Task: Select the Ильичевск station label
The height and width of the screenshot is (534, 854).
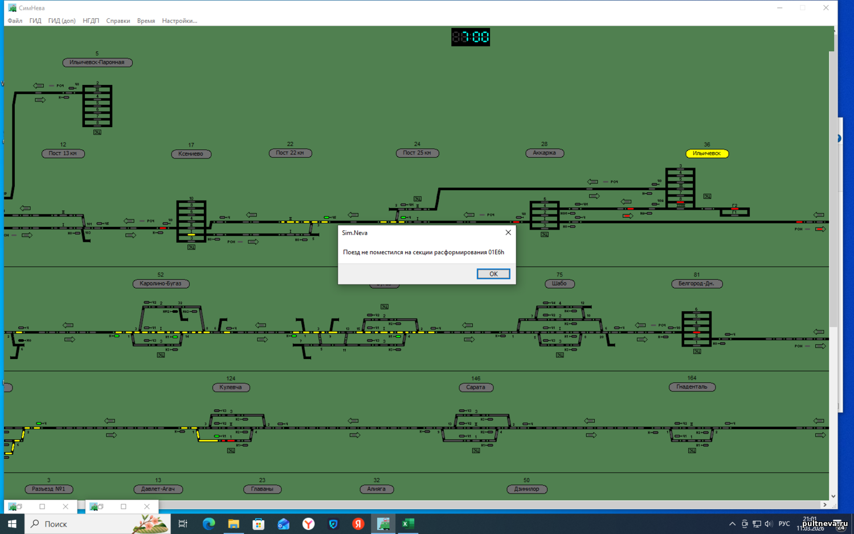Action: [706, 153]
